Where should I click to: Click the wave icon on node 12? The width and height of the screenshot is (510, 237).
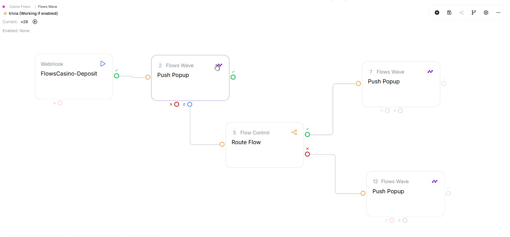tap(434, 181)
